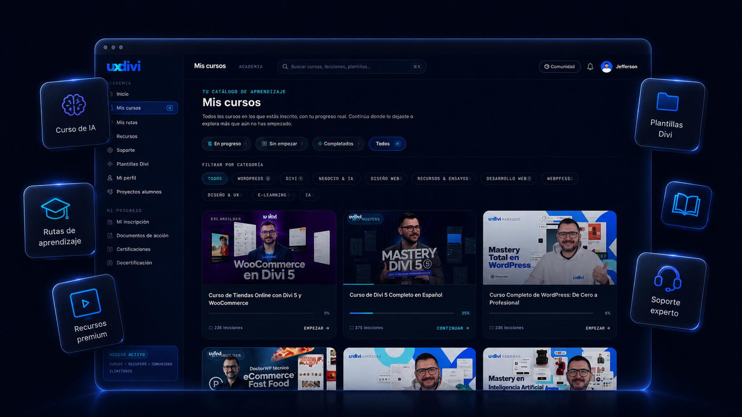Toggle the DESARROLLO WEB category chip

[509, 178]
